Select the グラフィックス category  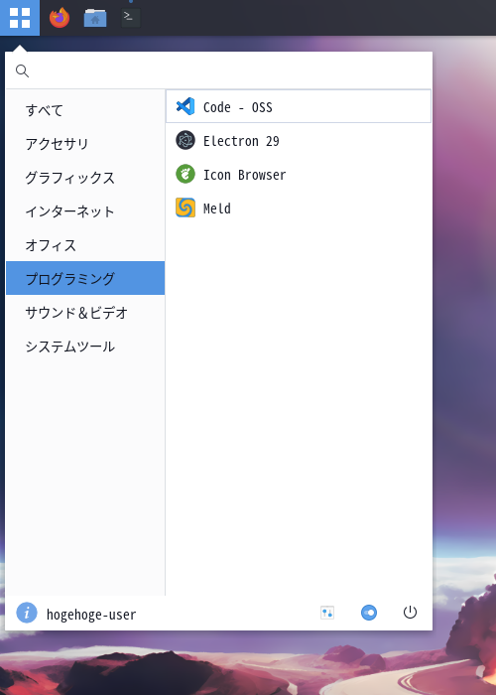85,178
